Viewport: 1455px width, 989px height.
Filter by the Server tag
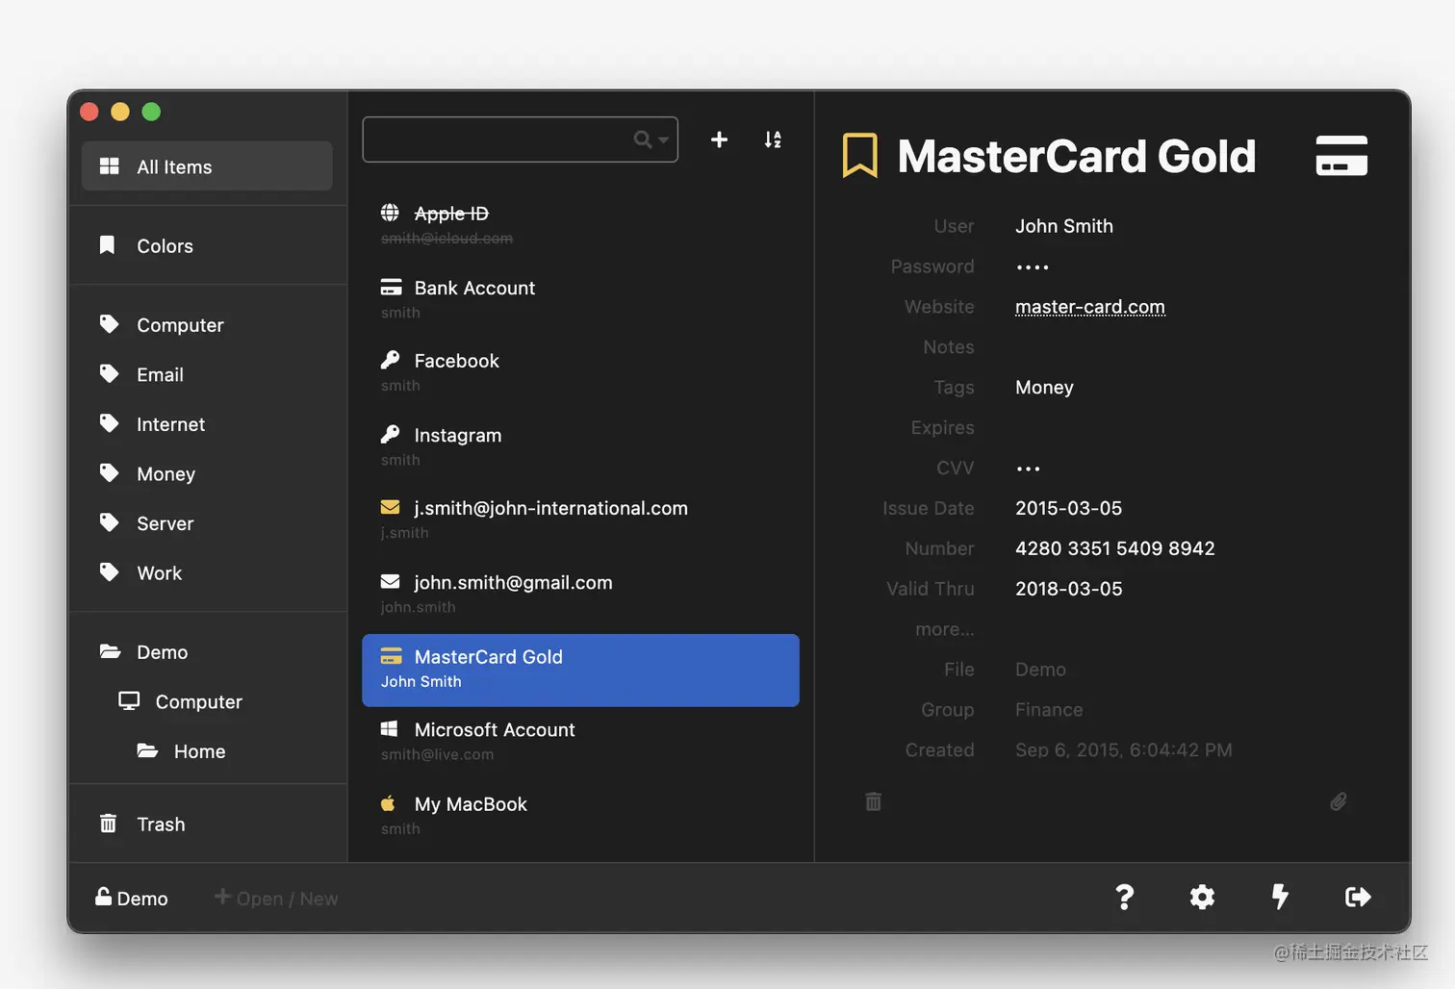point(207,523)
